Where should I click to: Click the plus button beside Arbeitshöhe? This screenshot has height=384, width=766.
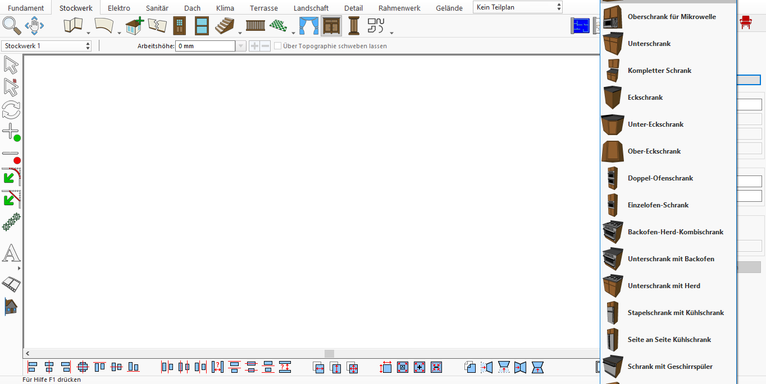click(254, 46)
